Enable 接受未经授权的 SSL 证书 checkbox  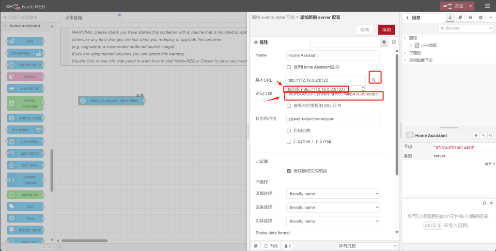(289, 106)
